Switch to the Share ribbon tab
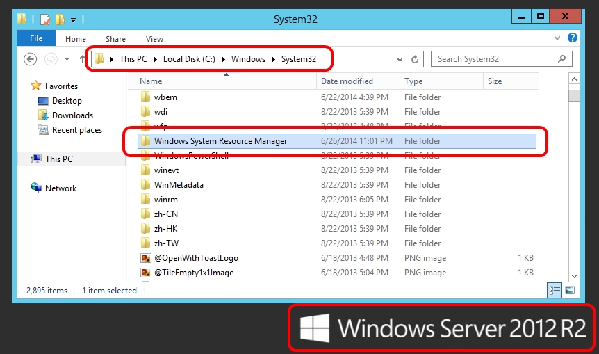The height and width of the screenshot is (354, 599). click(x=115, y=39)
